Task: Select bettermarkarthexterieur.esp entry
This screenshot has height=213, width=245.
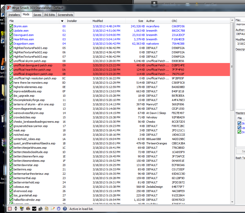Action: point(31,174)
